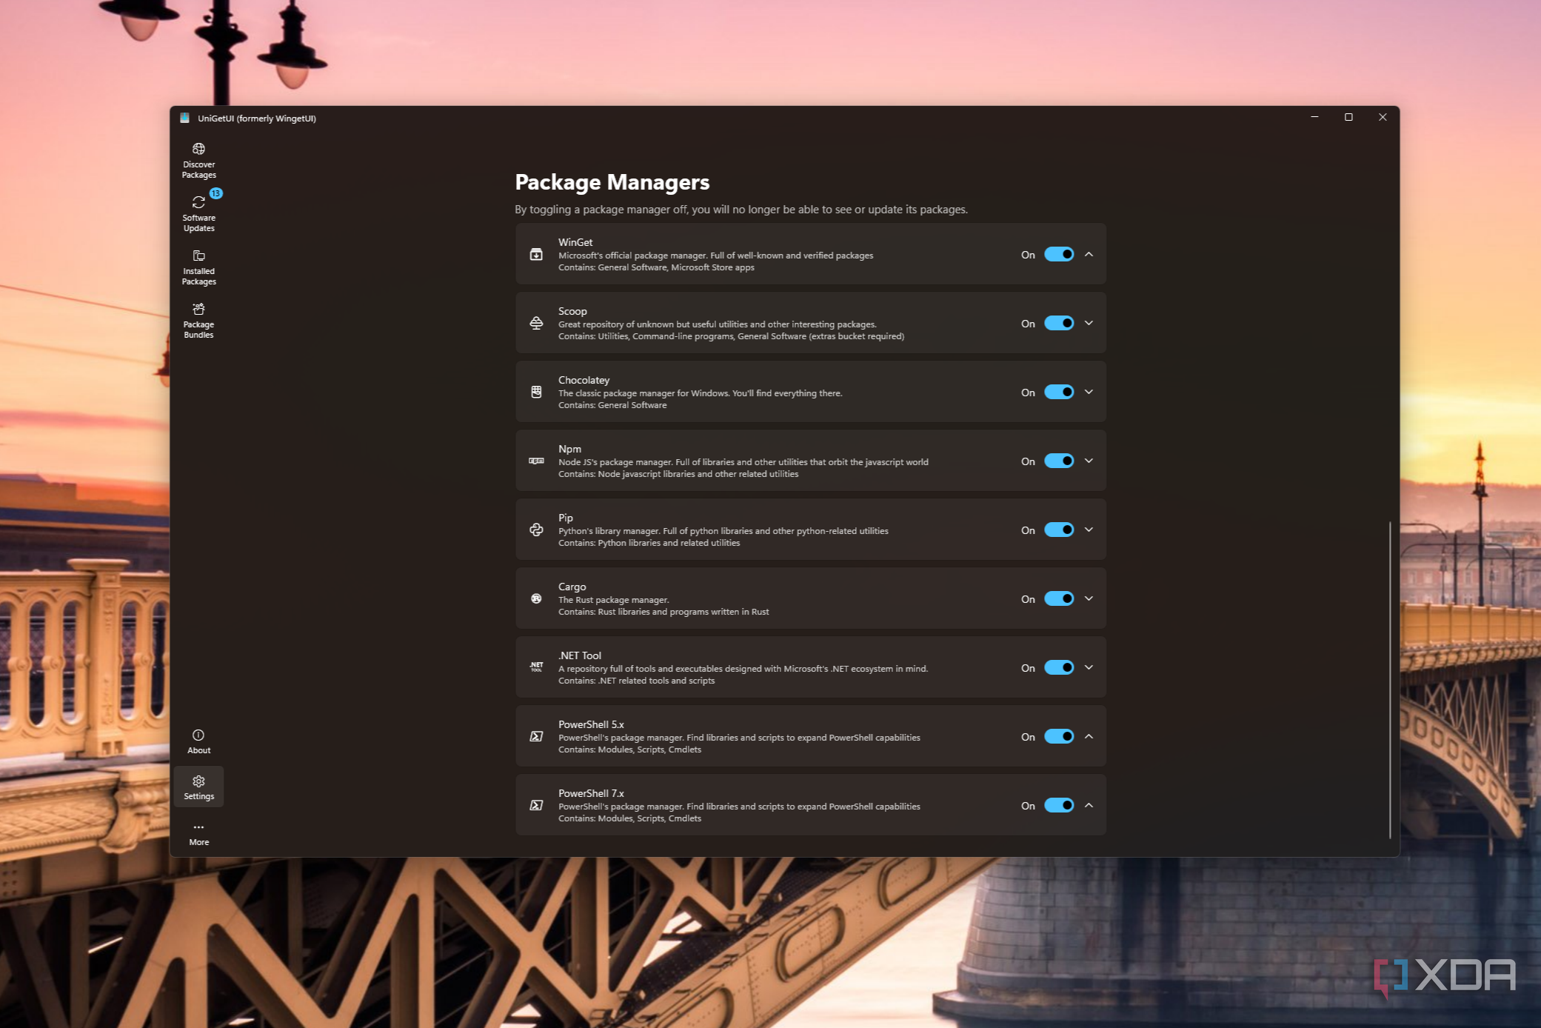Turn off the Pip package manager
The width and height of the screenshot is (1541, 1028).
[1058, 530]
